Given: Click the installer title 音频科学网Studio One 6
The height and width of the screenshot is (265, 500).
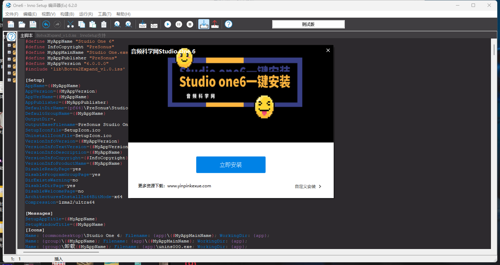Looking at the screenshot, I should pyautogui.click(x=163, y=51).
